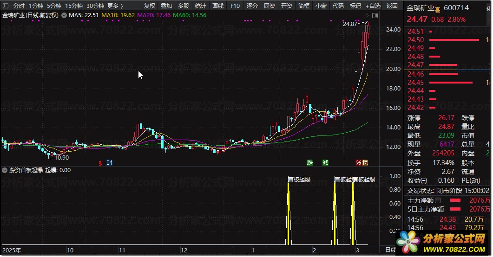Click 逐分 toolbar button
The image size is (493, 257).
tap(252, 6)
